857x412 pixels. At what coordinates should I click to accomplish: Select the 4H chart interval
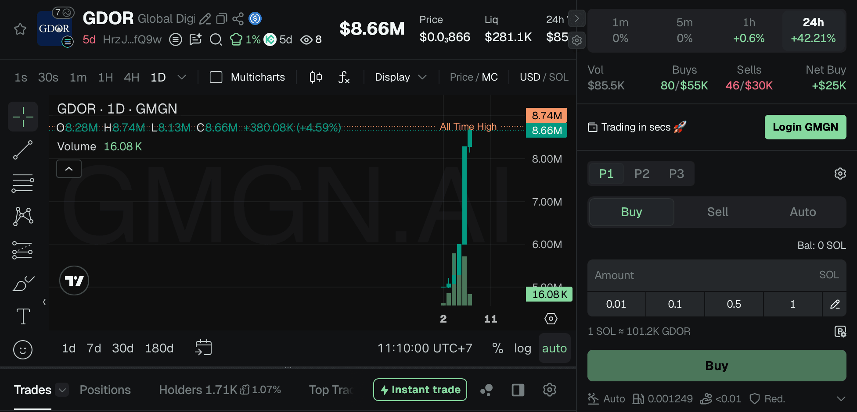coord(131,77)
